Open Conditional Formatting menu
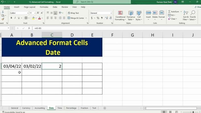Image resolution: width=201 pixels, height=113 pixels. pos(120,15)
